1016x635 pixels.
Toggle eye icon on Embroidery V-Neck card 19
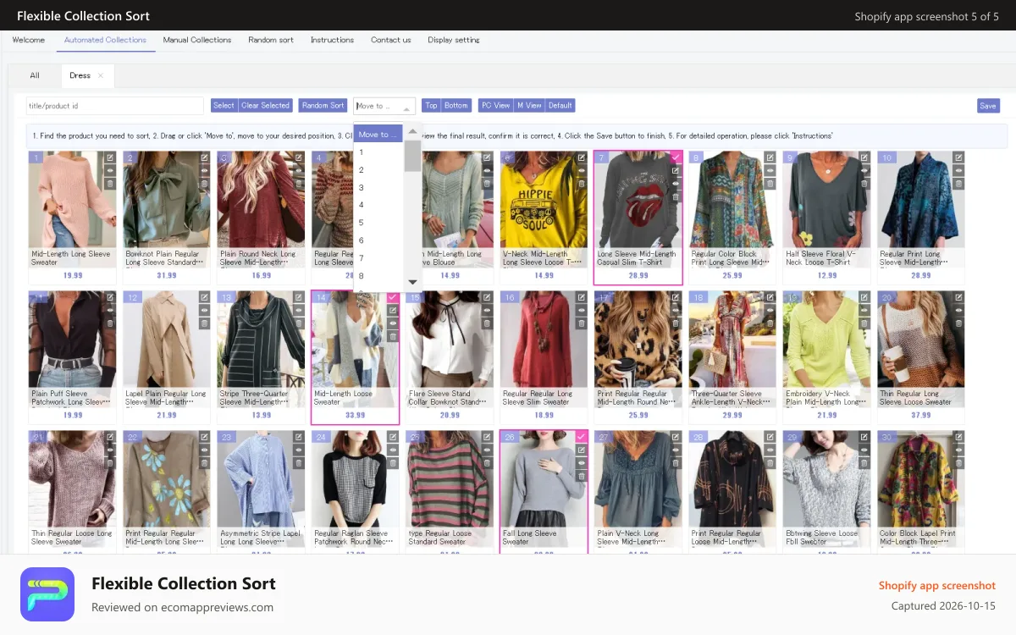864,311
